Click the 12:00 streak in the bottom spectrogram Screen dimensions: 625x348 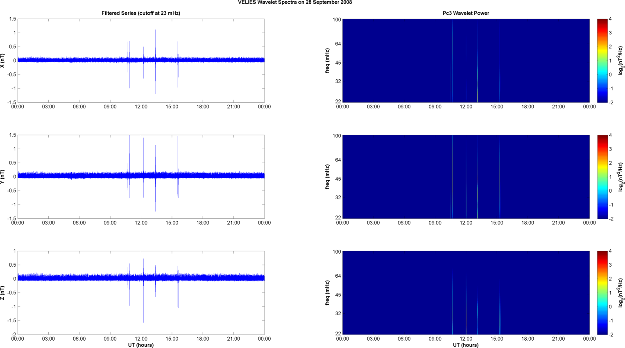(466, 305)
